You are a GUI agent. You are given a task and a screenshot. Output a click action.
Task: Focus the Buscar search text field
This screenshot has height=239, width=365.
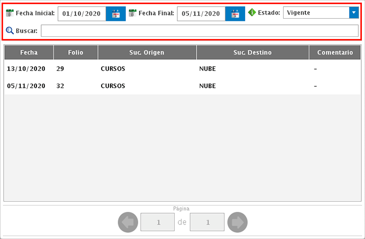pos(200,31)
